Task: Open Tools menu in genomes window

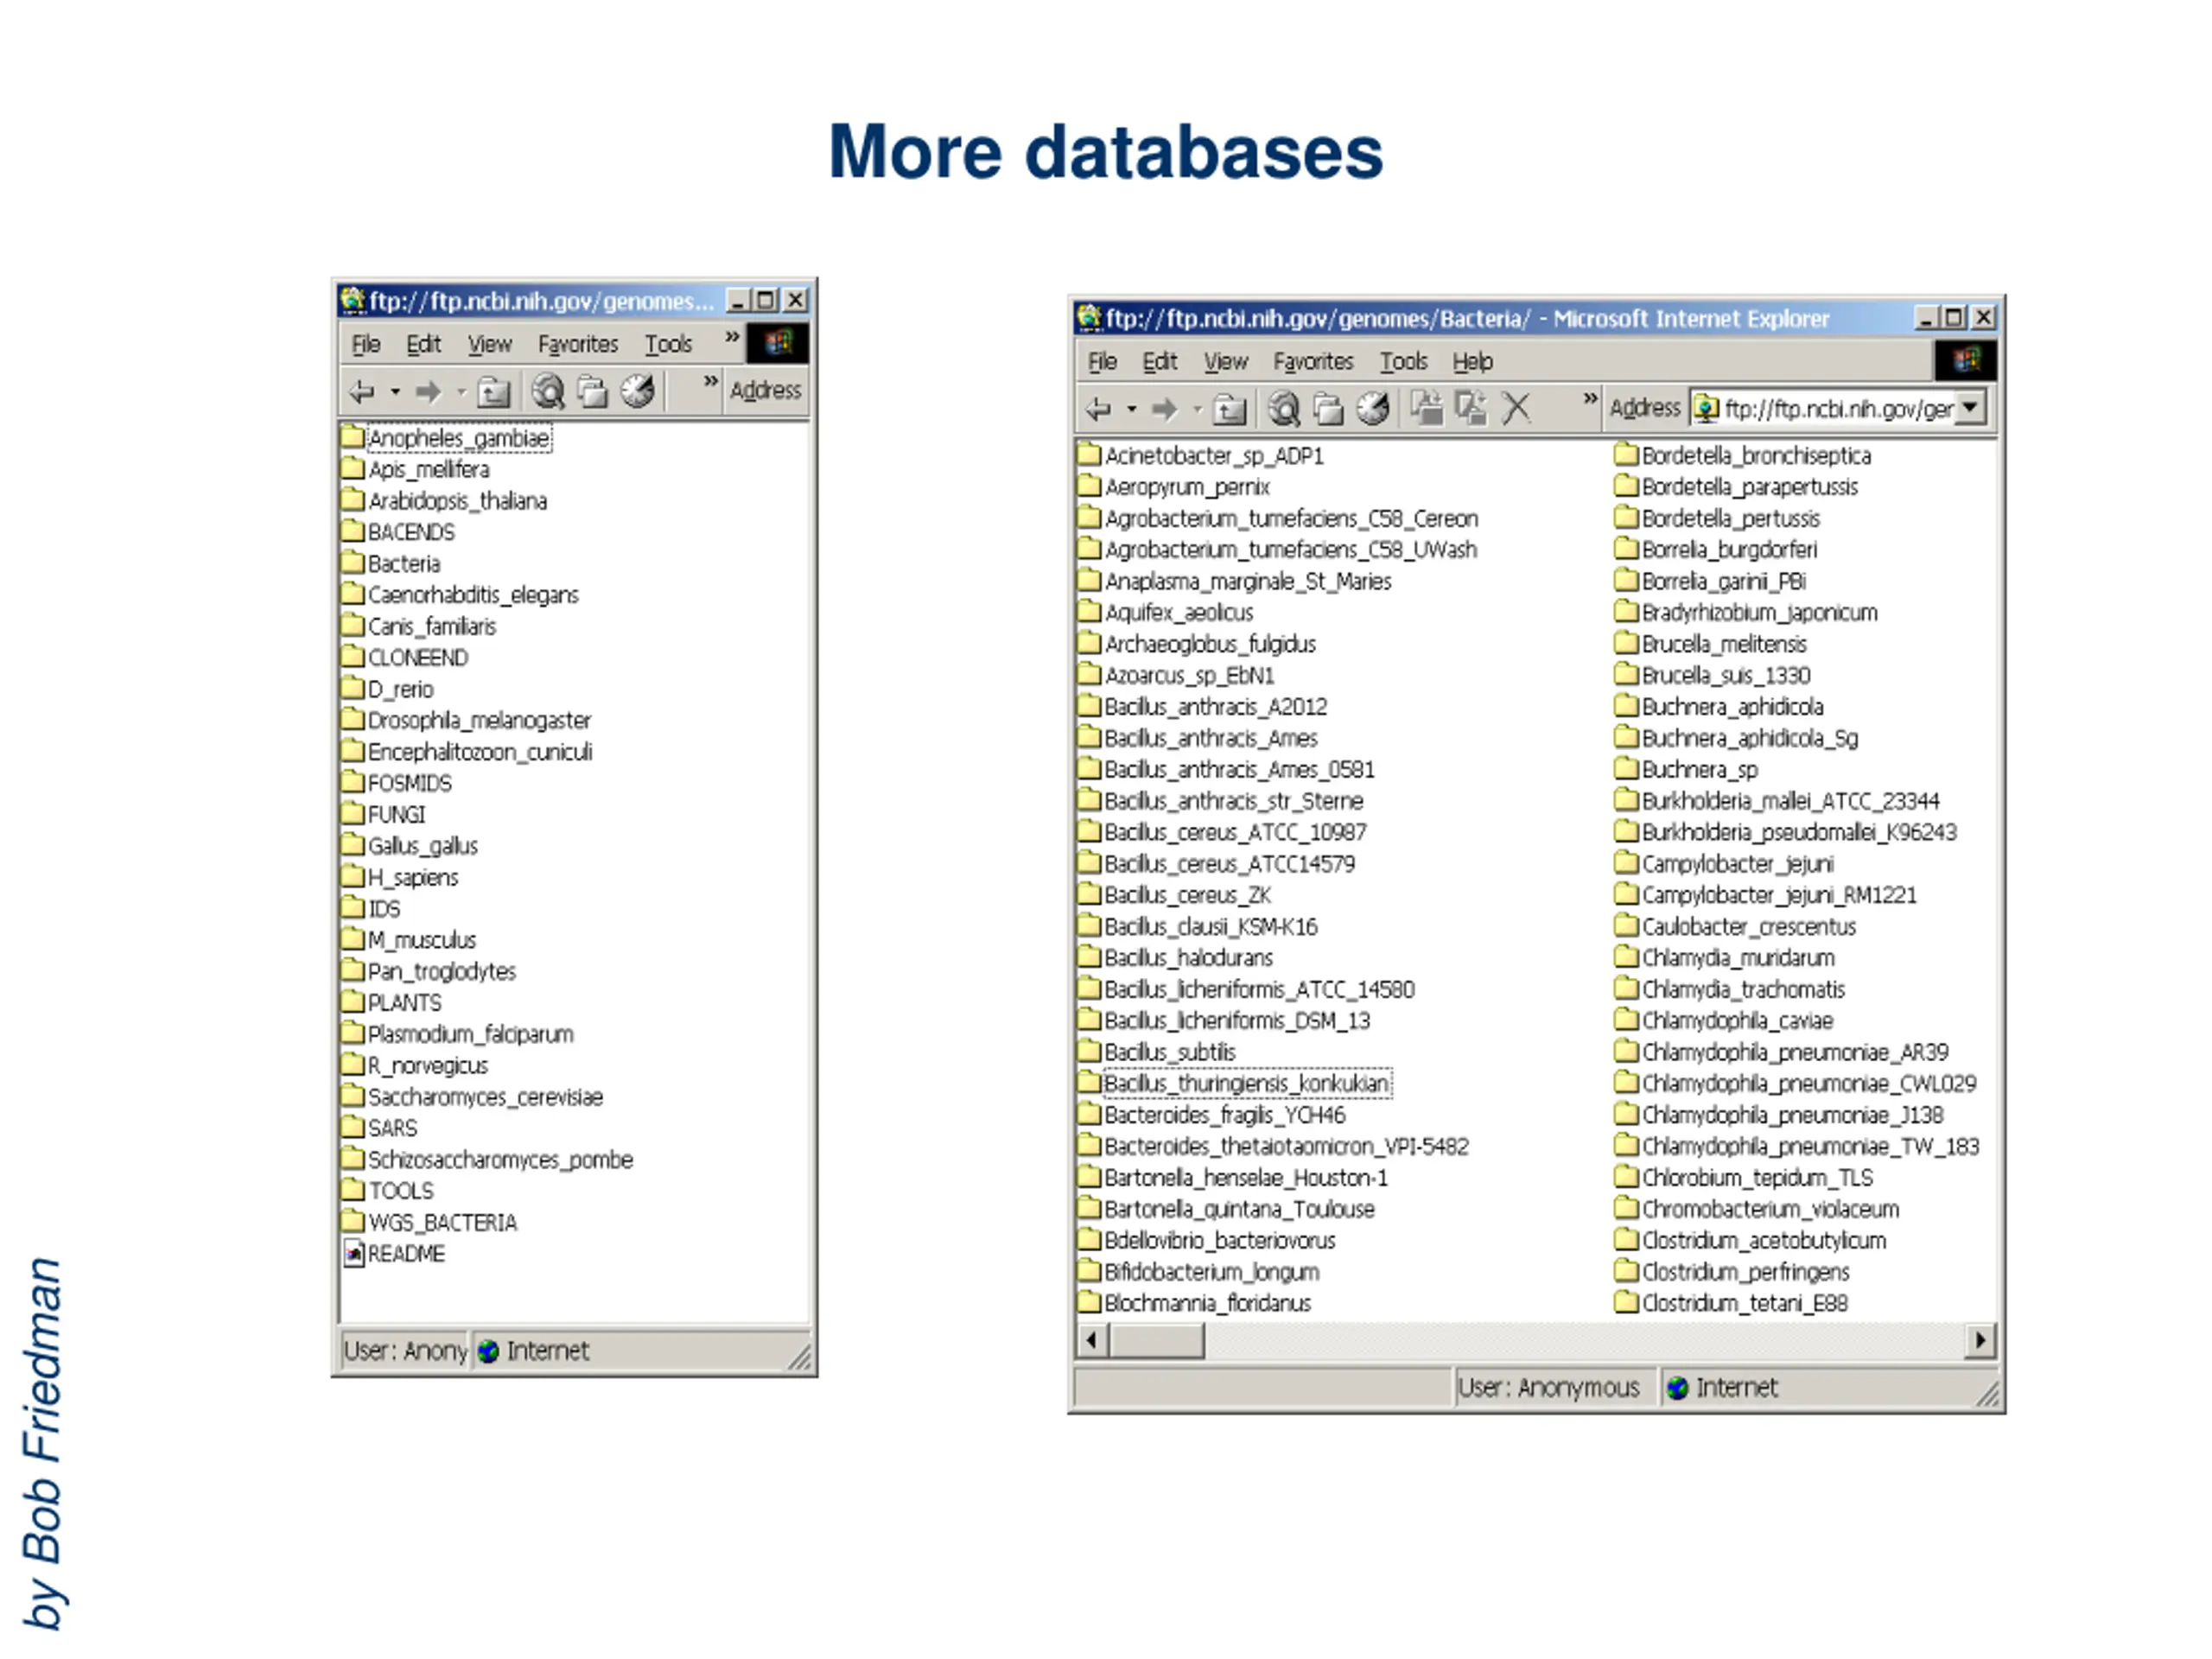Action: [668, 344]
